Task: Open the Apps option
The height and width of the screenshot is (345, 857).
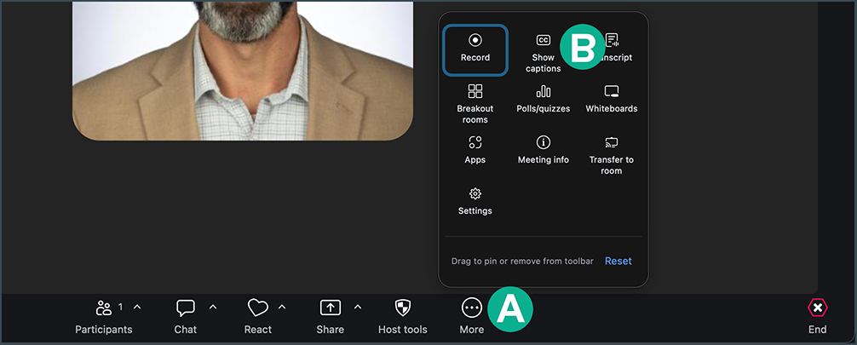Action: 475,150
